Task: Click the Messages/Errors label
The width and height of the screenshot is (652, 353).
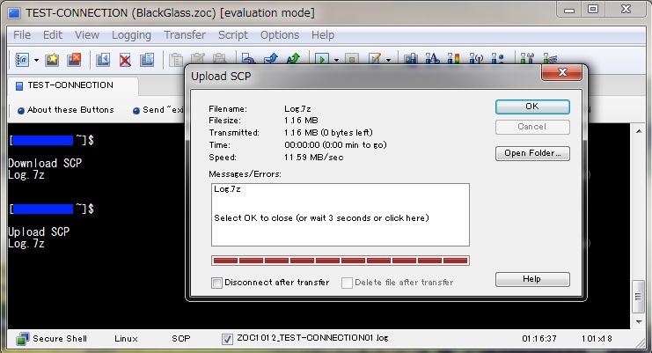Action: coord(245,174)
